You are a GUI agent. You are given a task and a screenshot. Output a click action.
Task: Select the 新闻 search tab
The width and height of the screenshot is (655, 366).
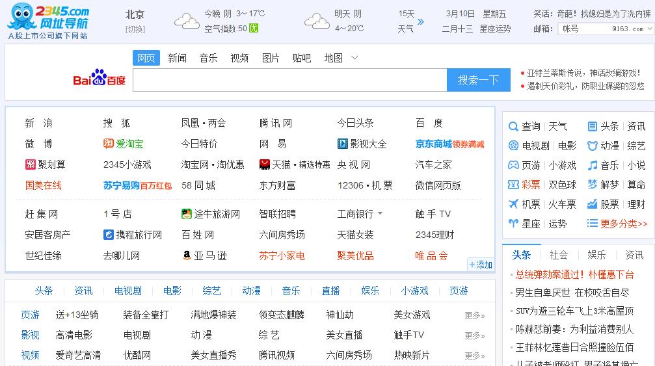point(177,58)
